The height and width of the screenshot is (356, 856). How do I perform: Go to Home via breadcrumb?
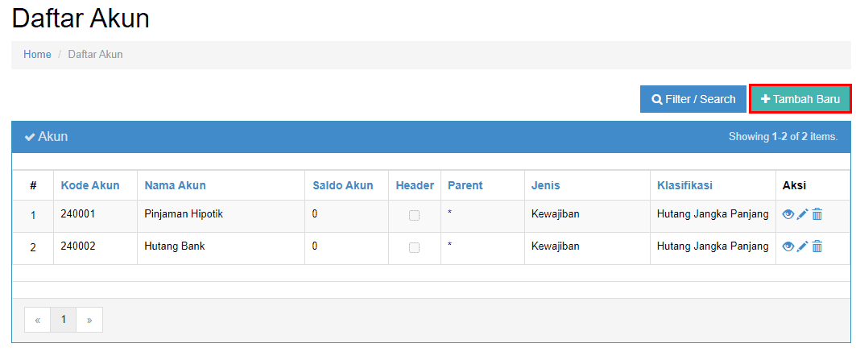37,55
